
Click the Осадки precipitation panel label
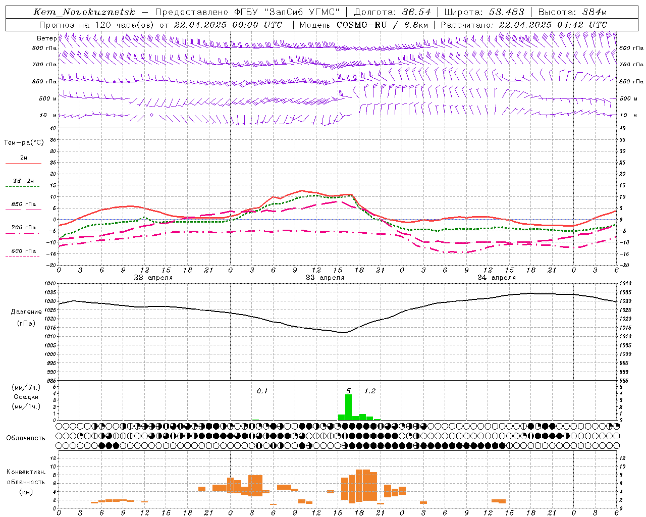tap(26, 397)
